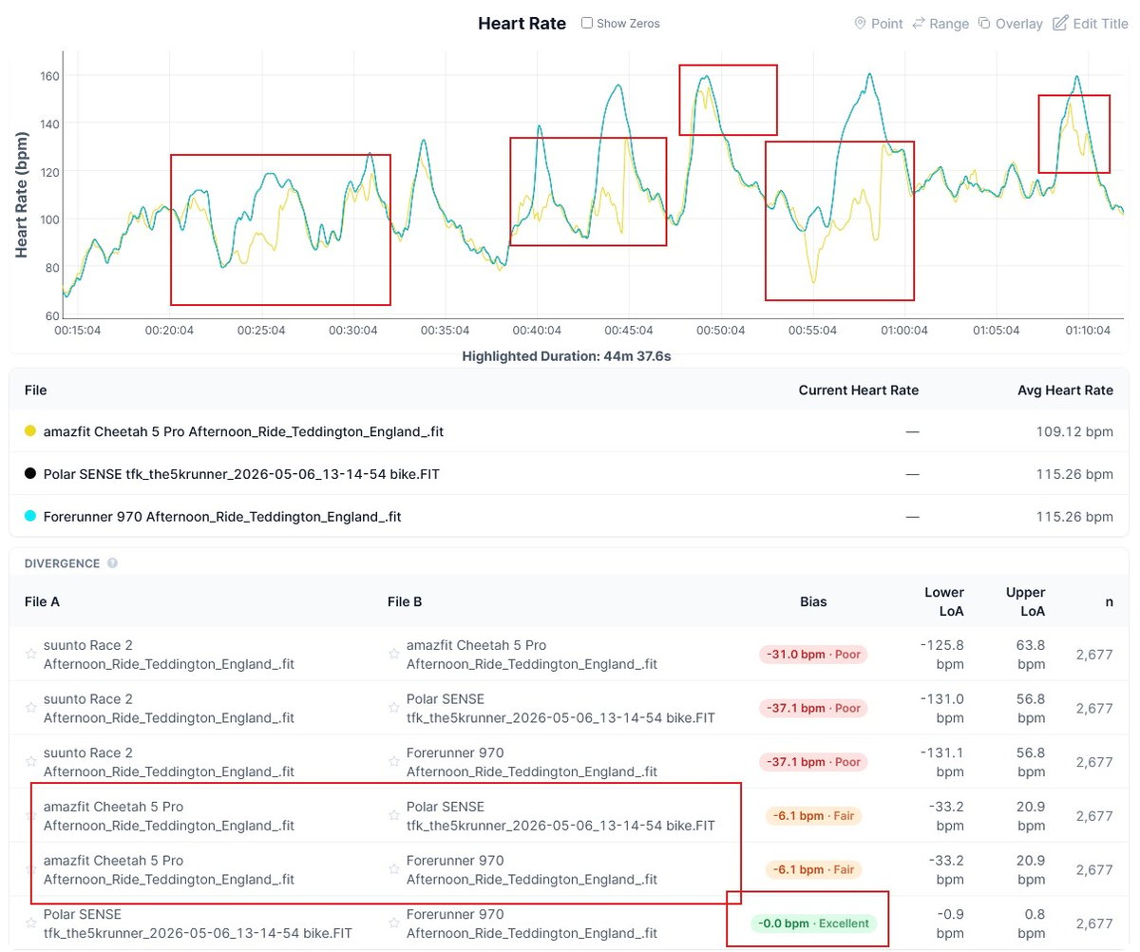
Task: Click the 01:10:04 time axis label
Action: [x=1088, y=331]
